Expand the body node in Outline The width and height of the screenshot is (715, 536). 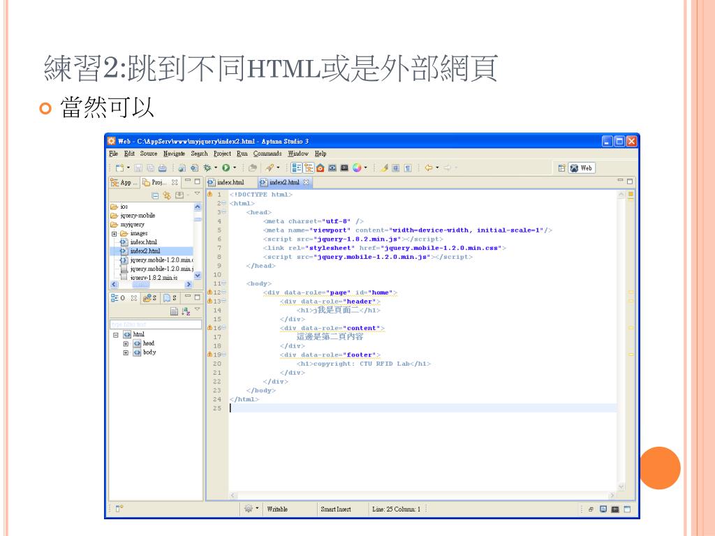click(x=126, y=352)
